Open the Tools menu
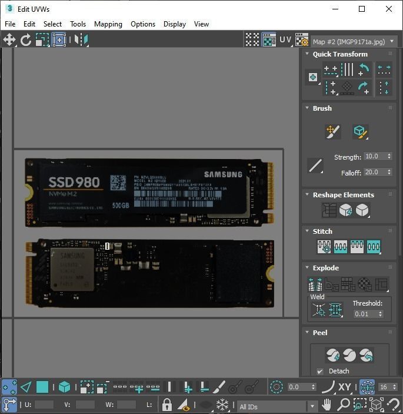The image size is (403, 414). 78,24
